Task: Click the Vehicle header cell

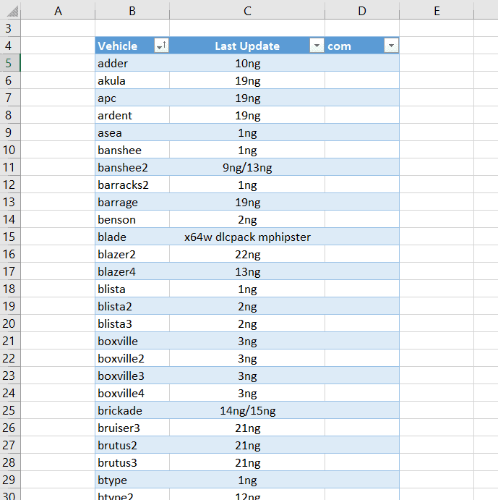Action: coord(132,46)
